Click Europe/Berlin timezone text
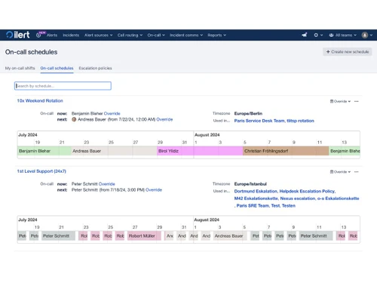The width and height of the screenshot is (377, 283). [248, 113]
